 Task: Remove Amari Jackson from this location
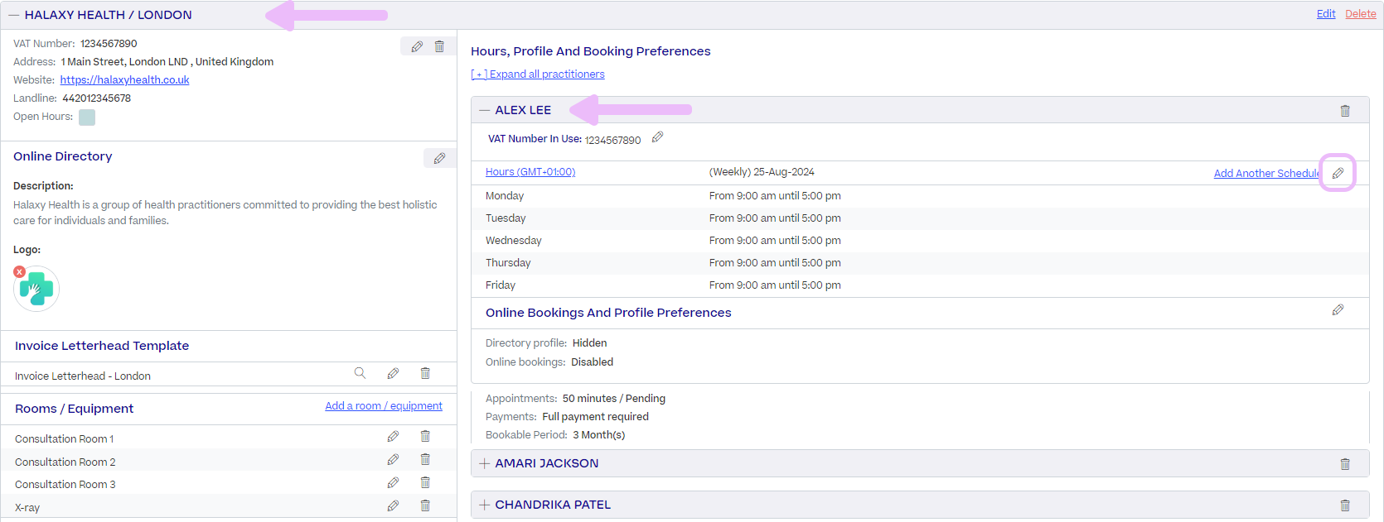(x=1345, y=464)
